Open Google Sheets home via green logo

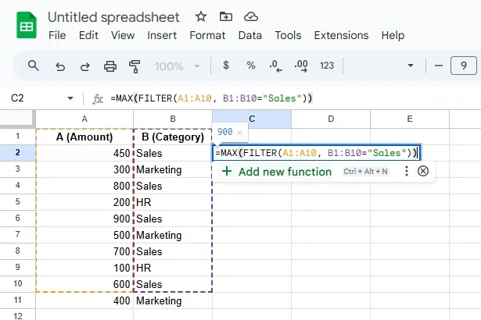27,25
